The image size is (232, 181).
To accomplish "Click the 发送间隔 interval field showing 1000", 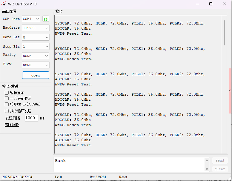I will 31,118.
